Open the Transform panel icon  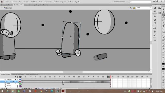tap(155, 23)
